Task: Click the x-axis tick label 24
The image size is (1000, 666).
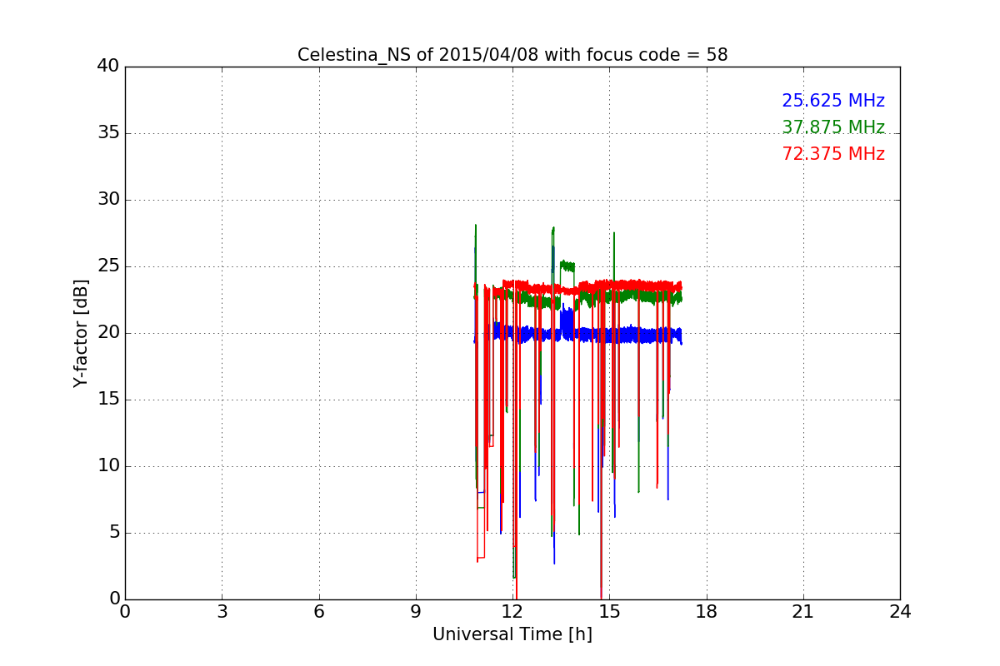Action: coord(900,612)
